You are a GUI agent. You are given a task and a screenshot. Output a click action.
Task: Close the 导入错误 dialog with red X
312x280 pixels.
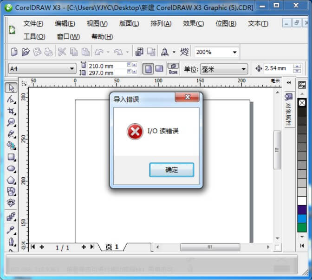pyautogui.click(x=187, y=97)
